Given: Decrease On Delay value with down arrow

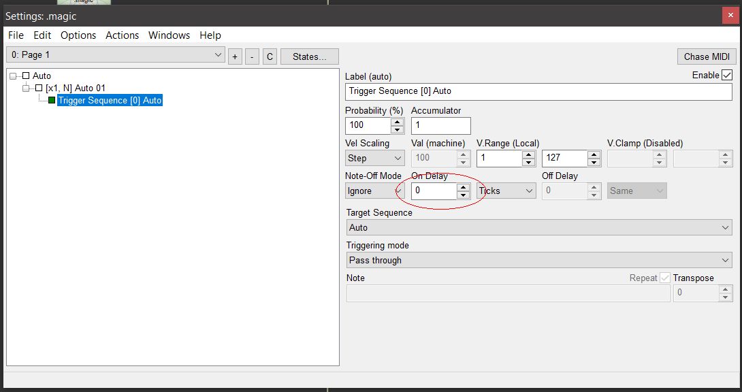Looking at the screenshot, I should 463,195.
